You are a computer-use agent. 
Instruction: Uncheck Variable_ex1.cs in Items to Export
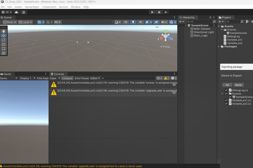pyautogui.click(x=226, y=100)
